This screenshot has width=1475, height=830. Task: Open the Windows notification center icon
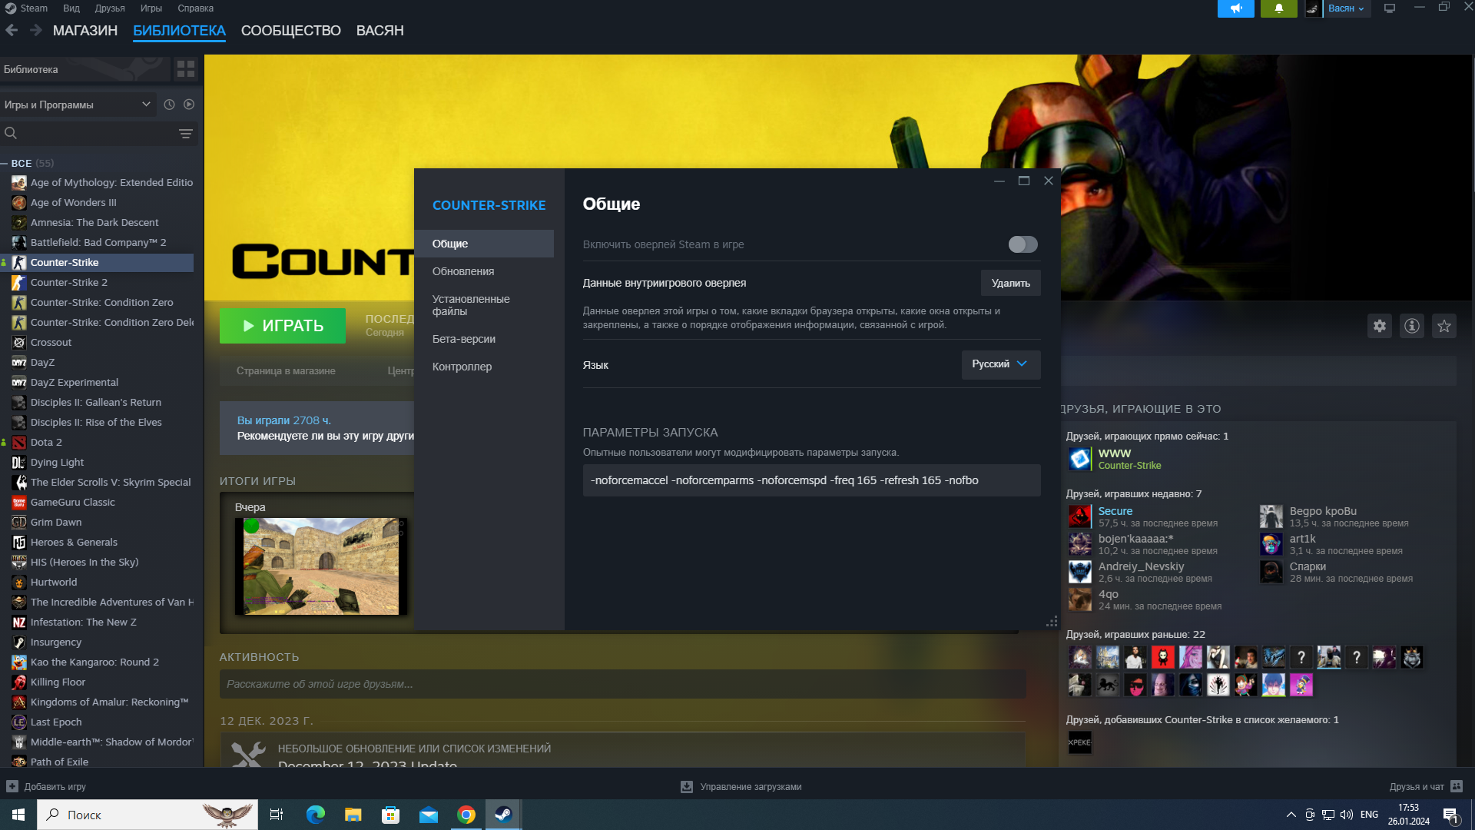coord(1450,815)
